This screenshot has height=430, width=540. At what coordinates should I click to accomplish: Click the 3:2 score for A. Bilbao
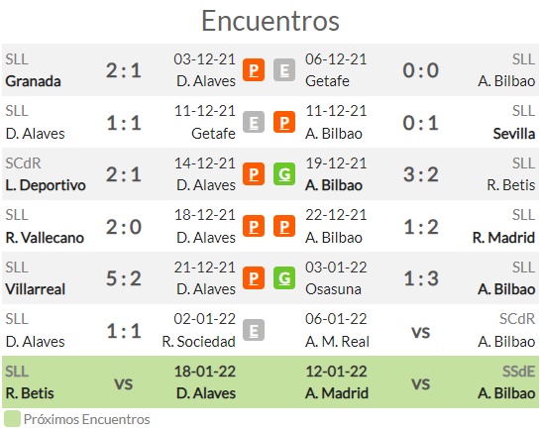point(421,174)
